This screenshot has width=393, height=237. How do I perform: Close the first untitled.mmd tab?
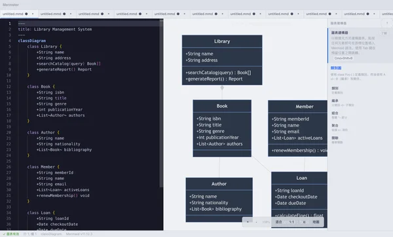point(33,14)
